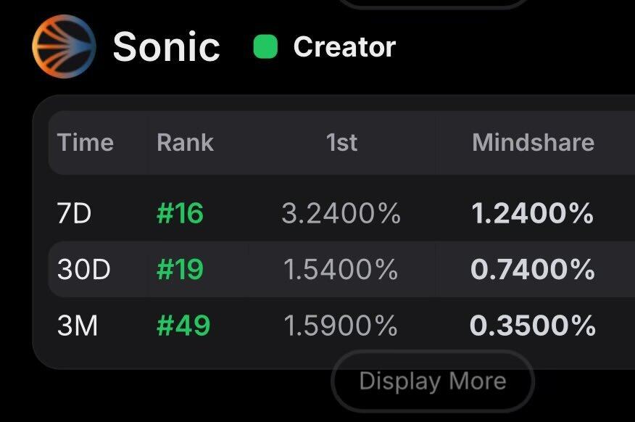Click the 1.2400% mindshare value
This screenshot has width=635, height=422.
click(532, 214)
